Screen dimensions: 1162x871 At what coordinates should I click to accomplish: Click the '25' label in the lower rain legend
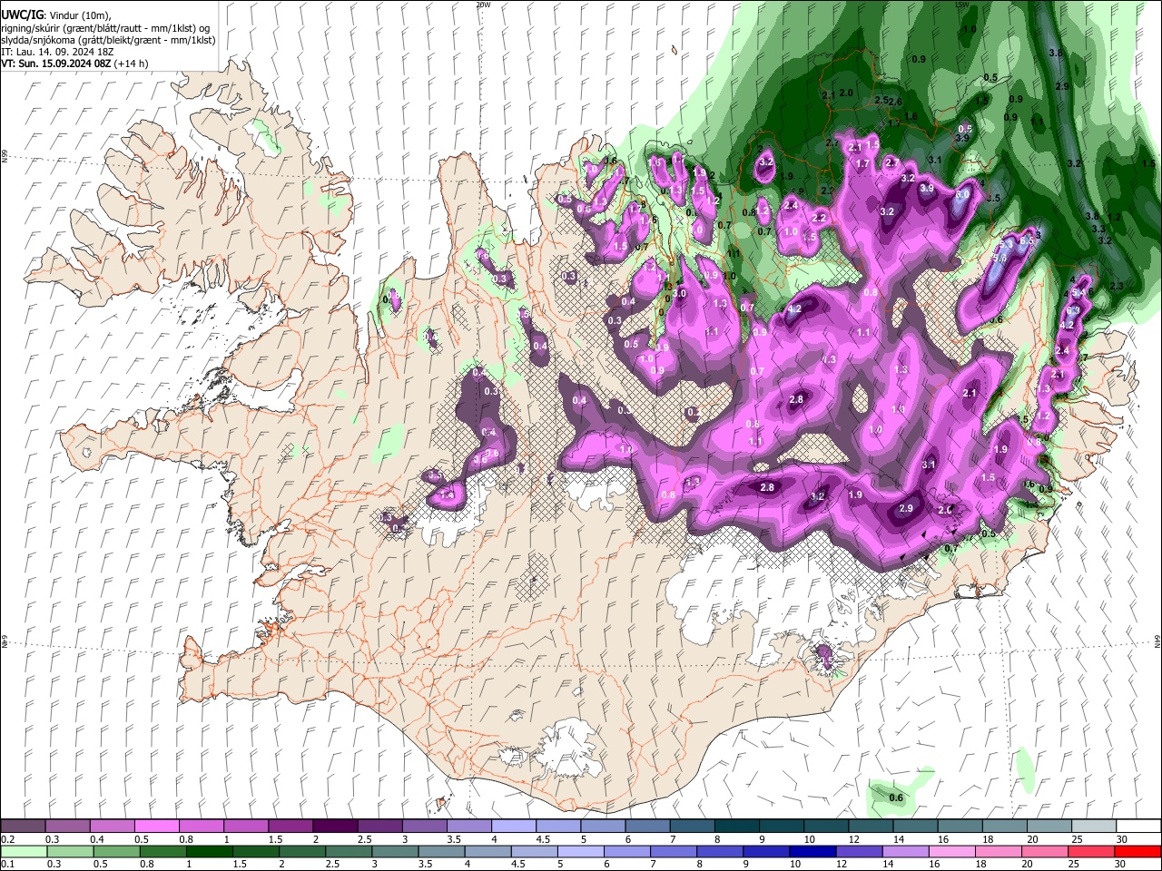pos(1076,865)
